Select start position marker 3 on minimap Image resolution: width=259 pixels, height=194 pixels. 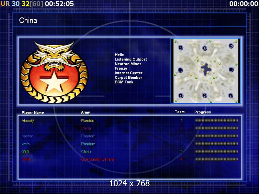(x=205, y=95)
